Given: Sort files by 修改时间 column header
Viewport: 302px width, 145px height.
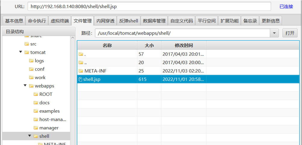Looking at the screenshot, I should (x=184, y=46).
